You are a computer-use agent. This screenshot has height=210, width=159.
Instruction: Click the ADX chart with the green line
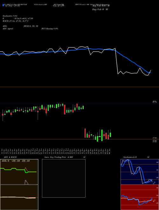tap(19, 172)
